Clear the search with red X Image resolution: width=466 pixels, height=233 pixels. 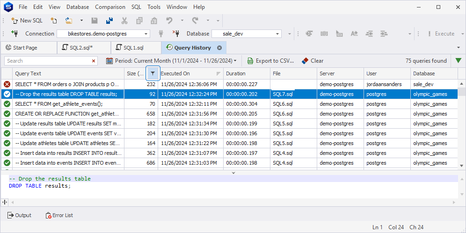pos(94,61)
